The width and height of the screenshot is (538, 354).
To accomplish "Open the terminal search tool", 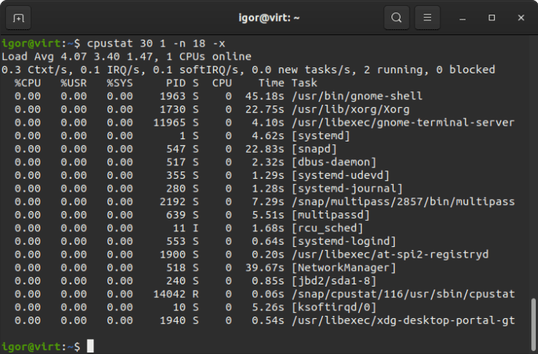I will pos(396,17).
